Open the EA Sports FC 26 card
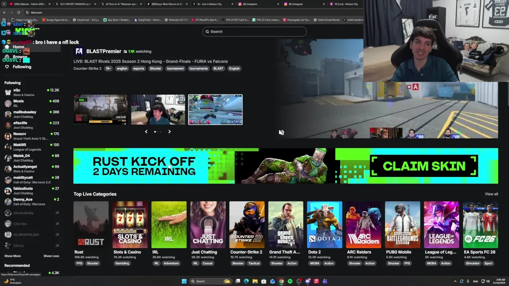The height and width of the screenshot is (286, 509). click(480, 225)
